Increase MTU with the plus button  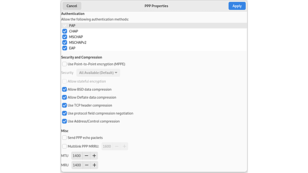[94, 156]
